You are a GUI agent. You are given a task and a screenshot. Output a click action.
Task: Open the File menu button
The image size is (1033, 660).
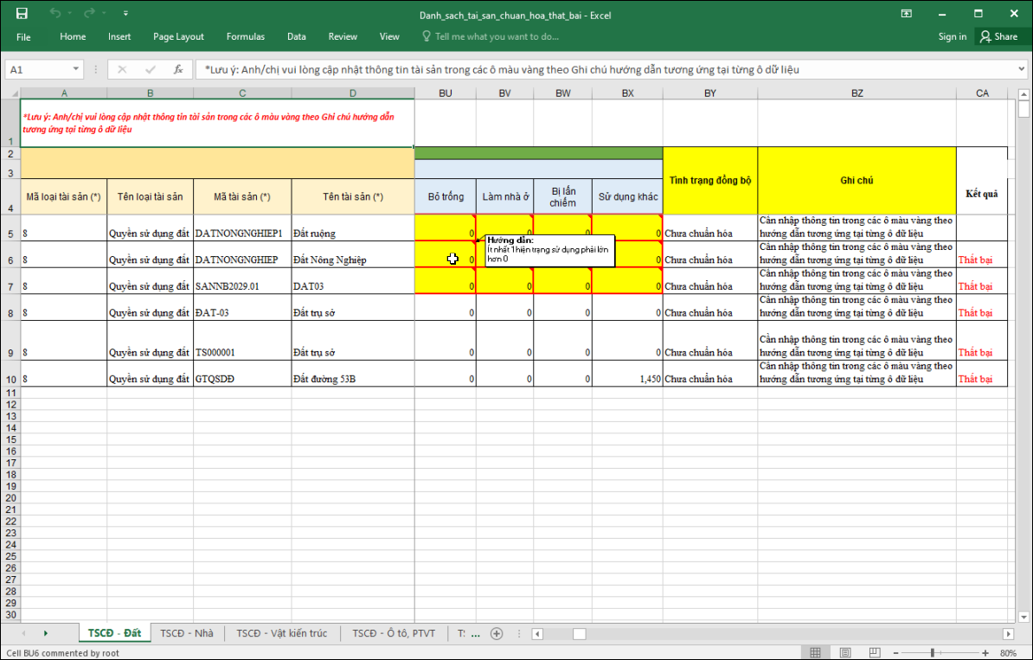pos(23,36)
